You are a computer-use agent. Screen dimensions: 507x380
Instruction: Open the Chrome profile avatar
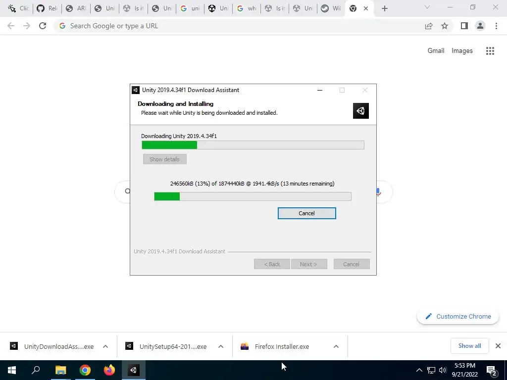tap(480, 26)
